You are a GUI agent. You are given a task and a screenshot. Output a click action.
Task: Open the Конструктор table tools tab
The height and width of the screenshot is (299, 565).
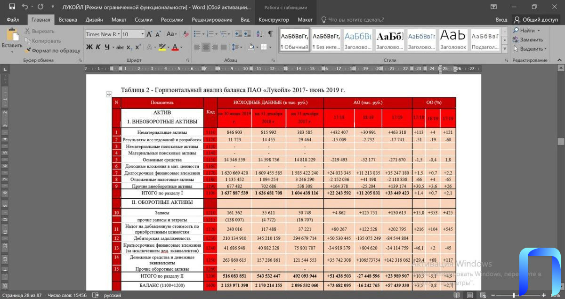point(274,20)
